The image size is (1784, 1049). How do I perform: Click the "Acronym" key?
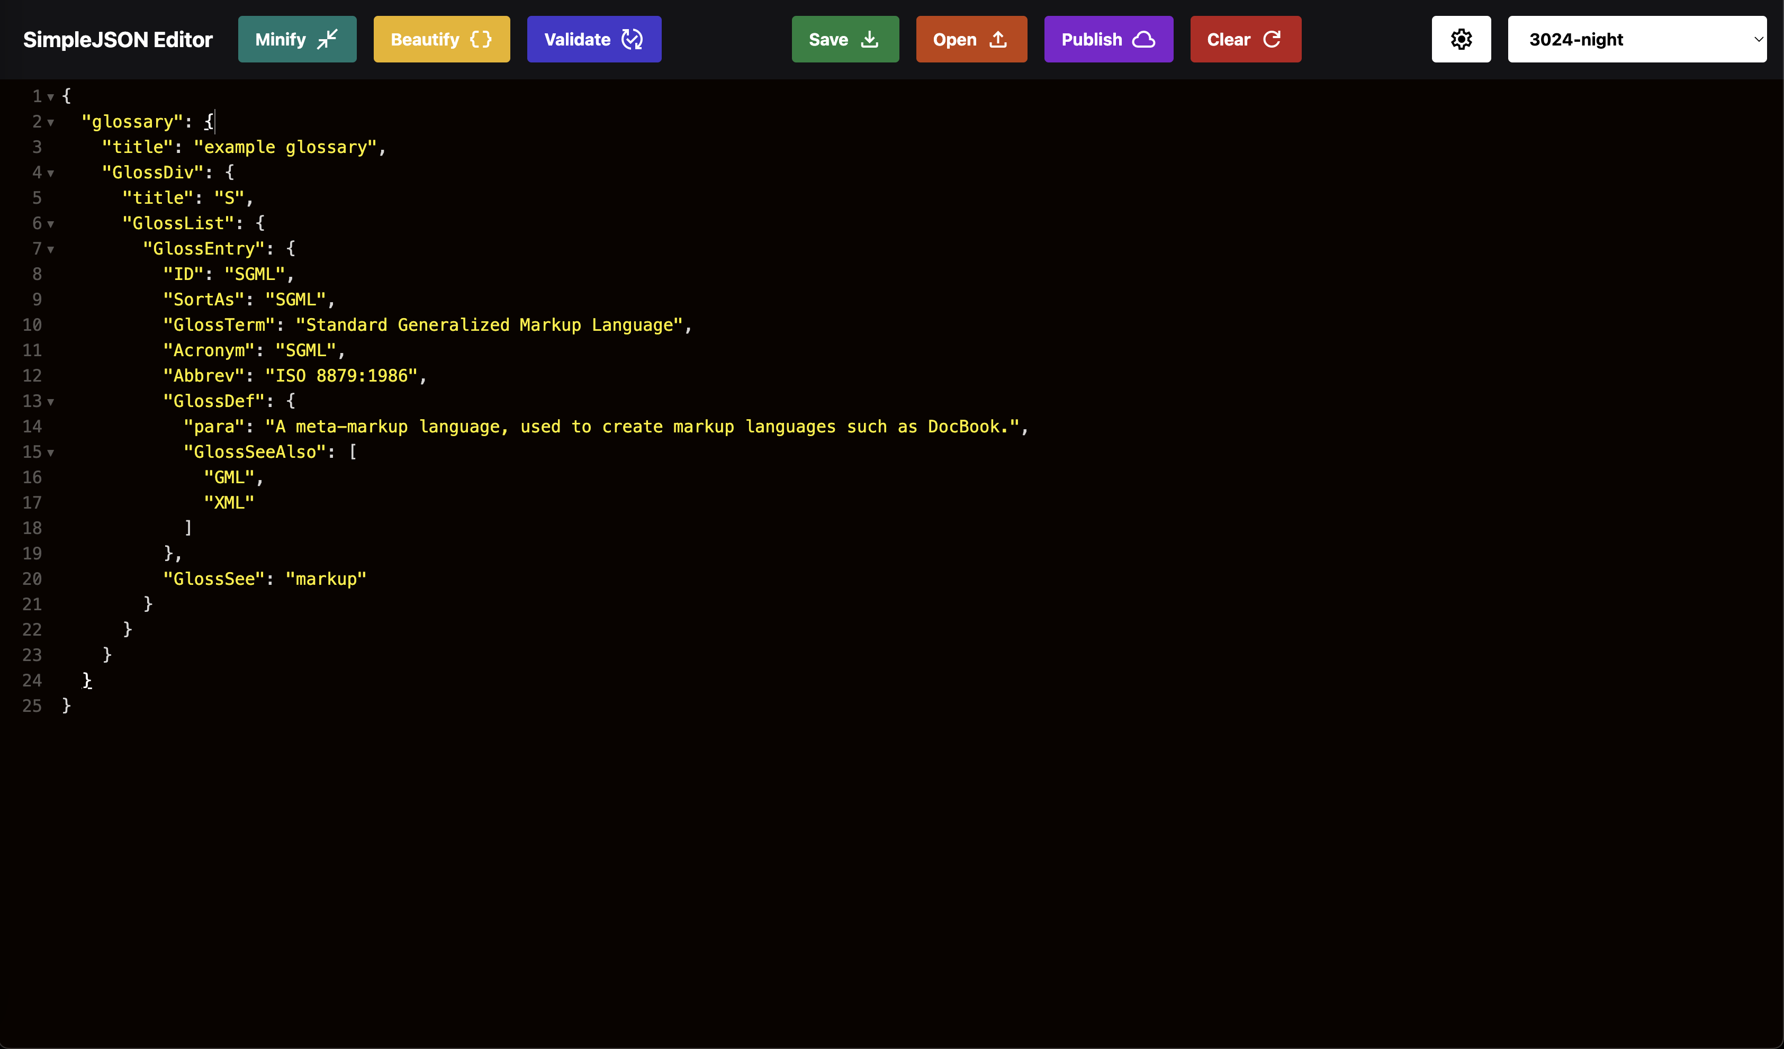click(x=209, y=351)
